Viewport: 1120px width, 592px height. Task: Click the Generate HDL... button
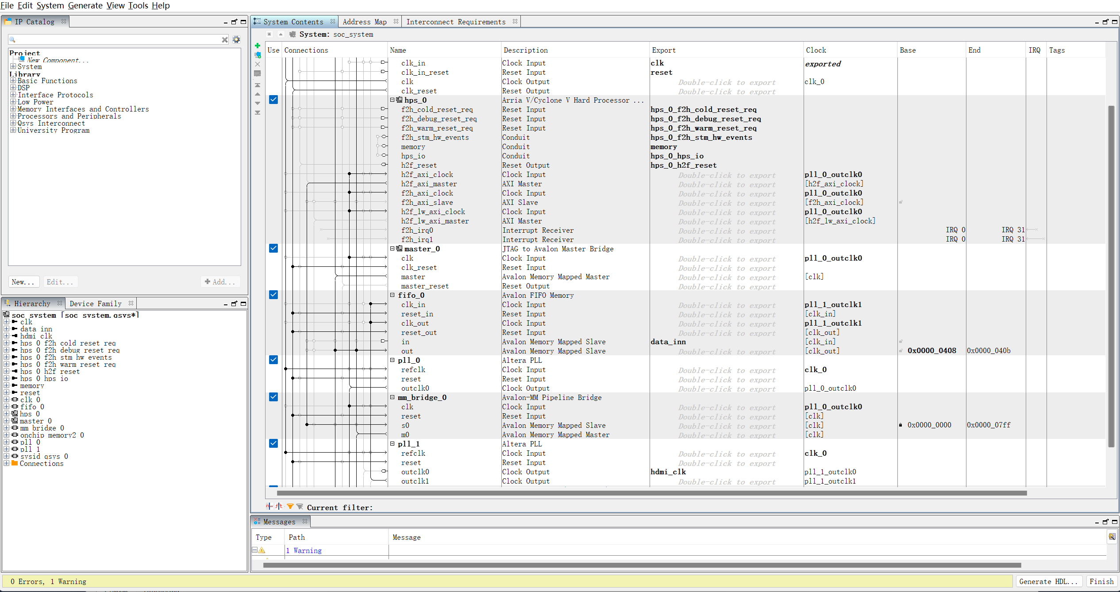pos(1048,581)
